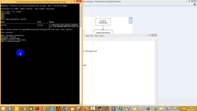Open Google Chrome from the taskbar
Image resolution: width=197 pixels, height=111 pixels.
coord(23,109)
